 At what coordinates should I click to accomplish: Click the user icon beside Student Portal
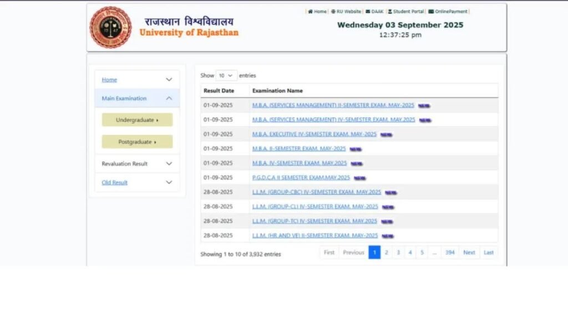[390, 12]
